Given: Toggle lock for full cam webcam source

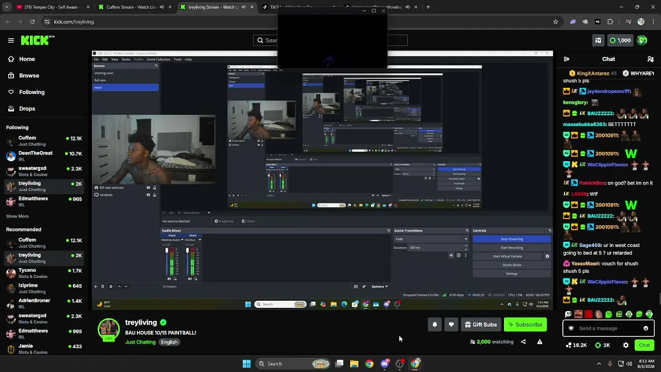Looking at the screenshot, I should (154, 188).
